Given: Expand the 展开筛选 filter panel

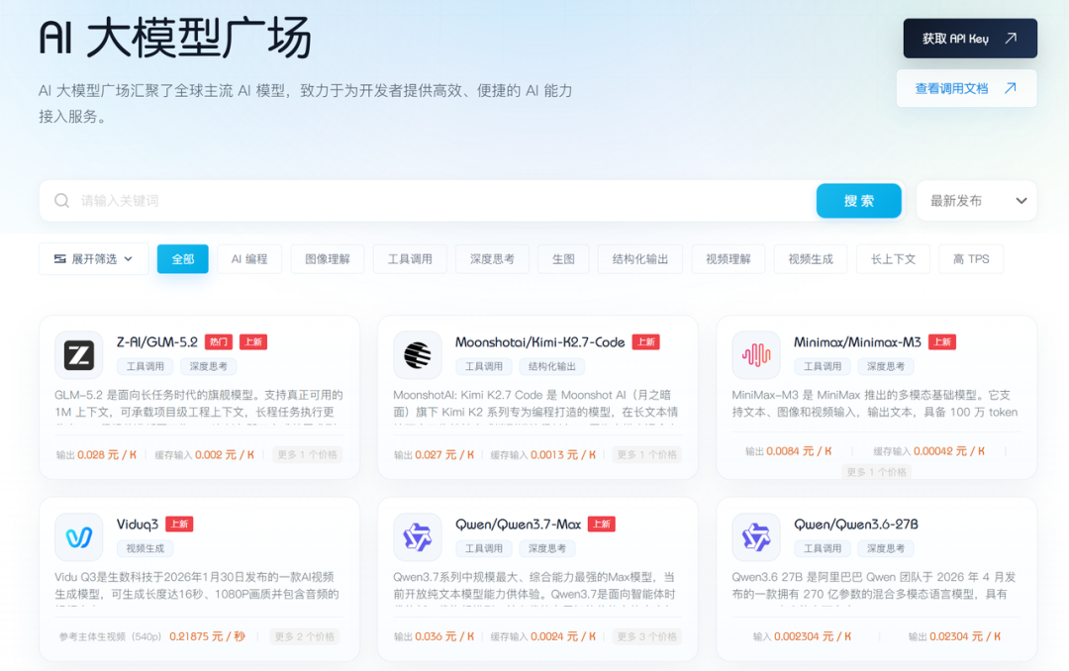Looking at the screenshot, I should [93, 259].
